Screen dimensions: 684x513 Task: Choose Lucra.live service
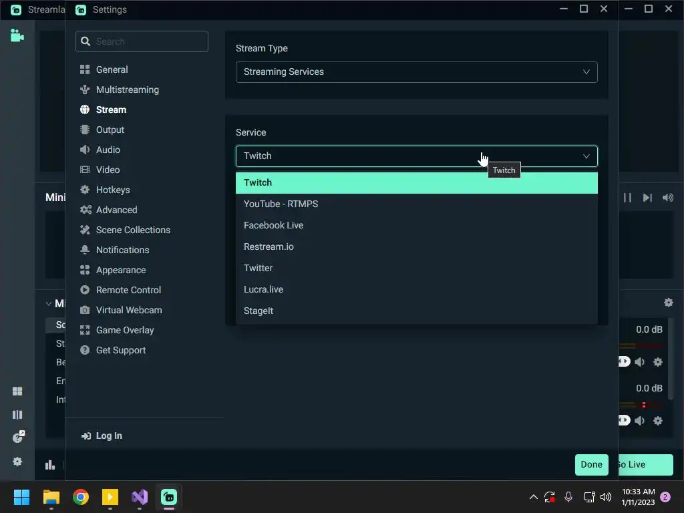point(417,290)
